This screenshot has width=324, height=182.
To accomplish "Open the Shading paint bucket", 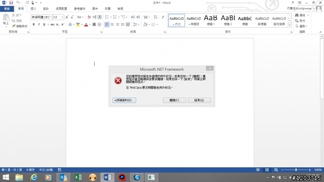I will [145, 25].
